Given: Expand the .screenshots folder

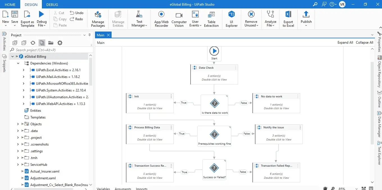Looking at the screenshot, I should pyautogui.click(x=18, y=144).
